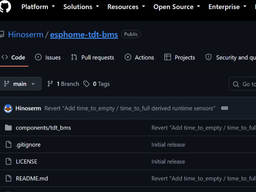Expand the Open Source menu
The height and width of the screenshot is (192, 256).
177,7
